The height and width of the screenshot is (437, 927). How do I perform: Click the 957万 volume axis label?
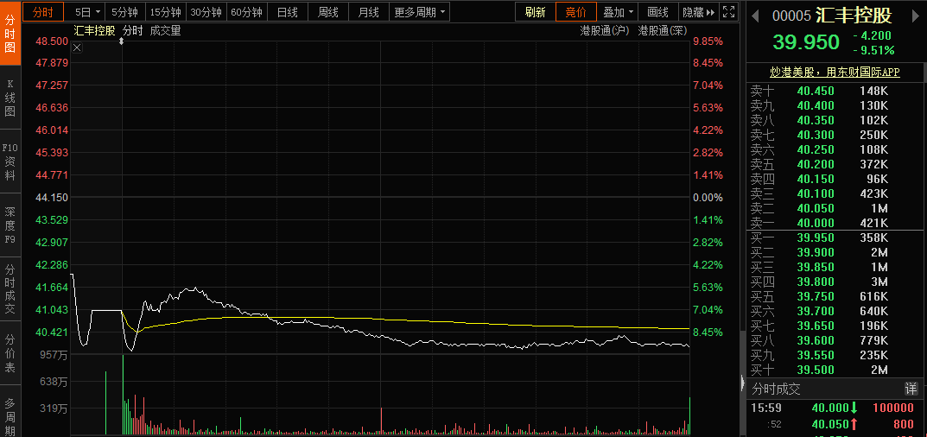52,355
